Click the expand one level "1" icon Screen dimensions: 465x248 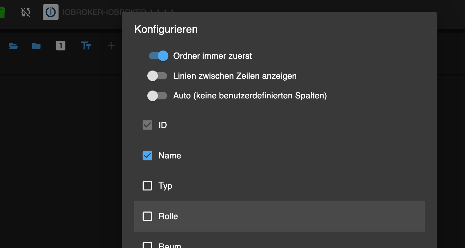61,46
